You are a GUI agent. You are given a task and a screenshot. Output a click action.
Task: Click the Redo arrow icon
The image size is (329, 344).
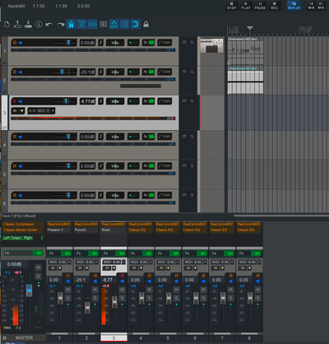click(x=60, y=25)
